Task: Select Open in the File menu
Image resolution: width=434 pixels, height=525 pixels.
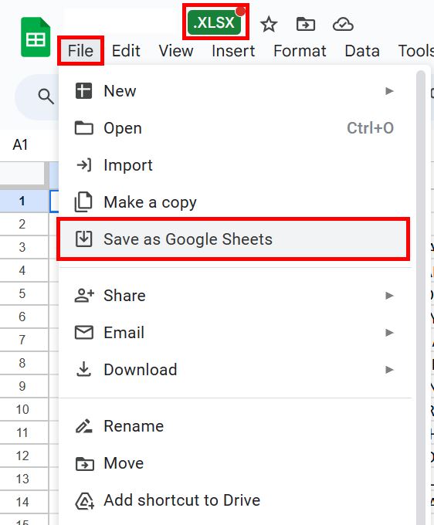Action: (x=235, y=128)
